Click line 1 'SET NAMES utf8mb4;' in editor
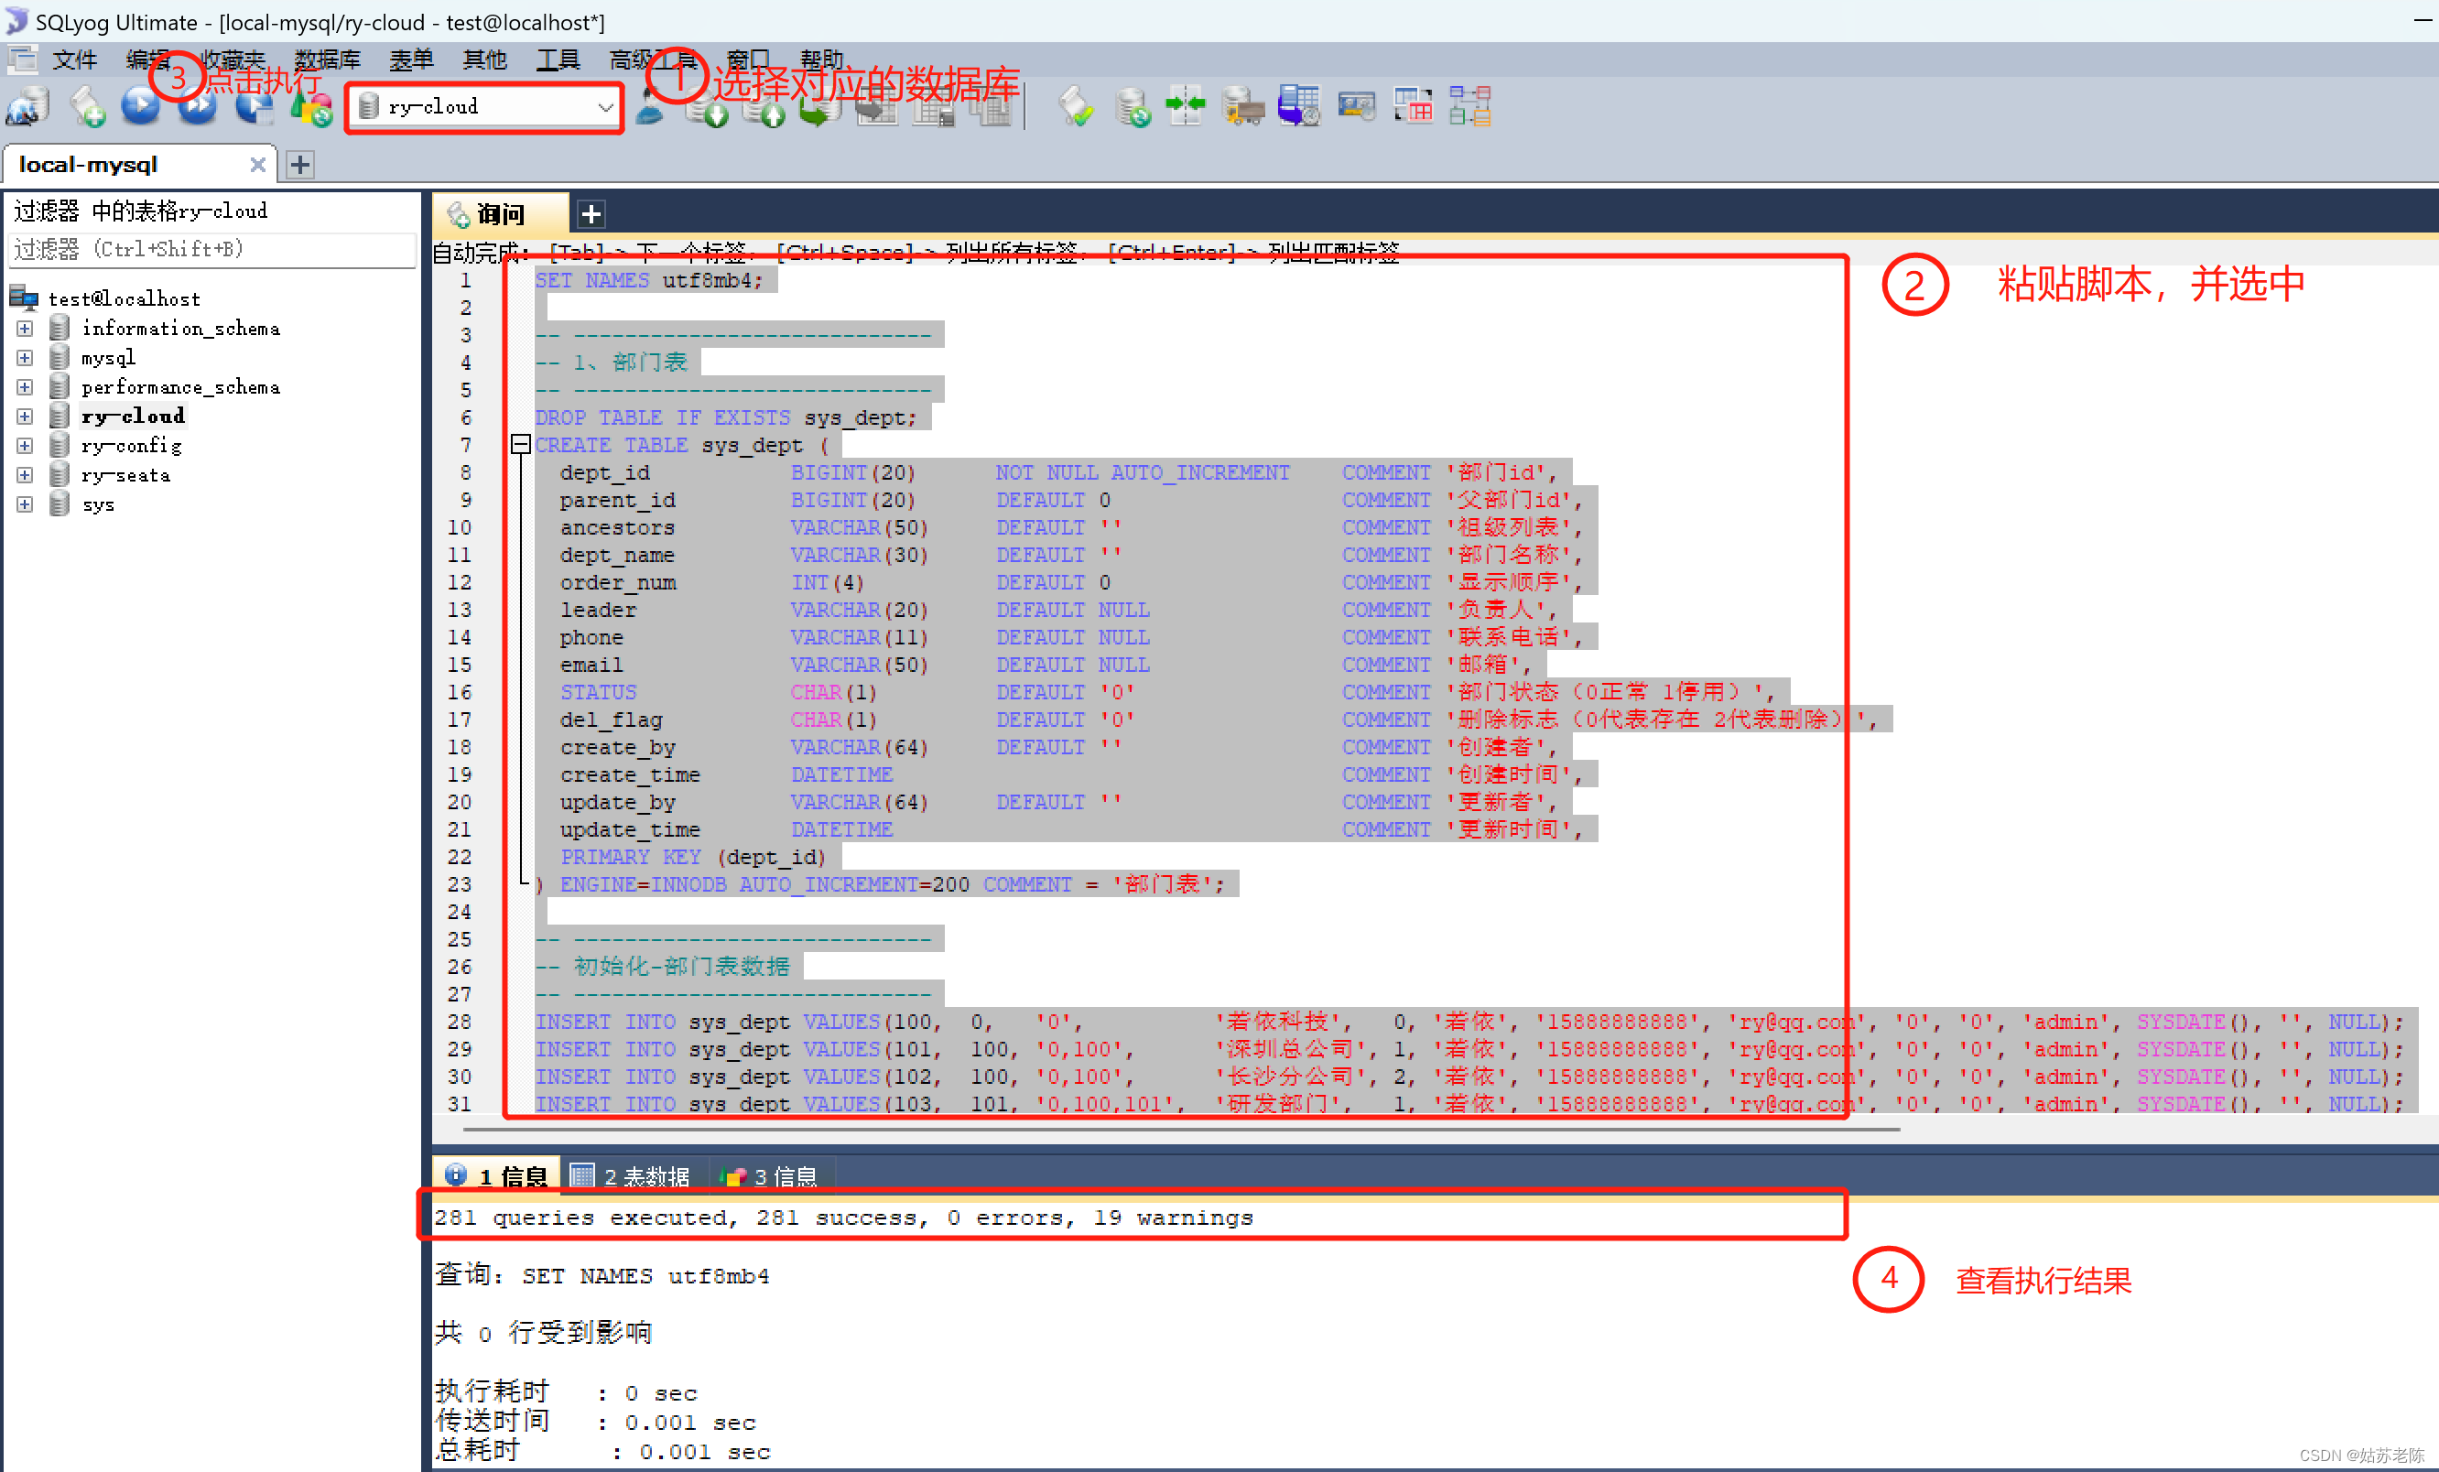The image size is (2439, 1472). [x=649, y=280]
